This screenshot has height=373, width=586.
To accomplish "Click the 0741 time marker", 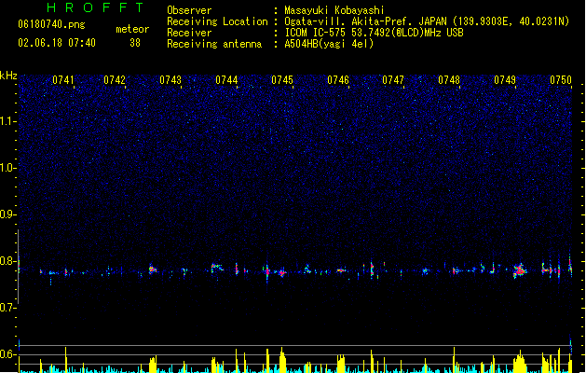I will click(63, 79).
